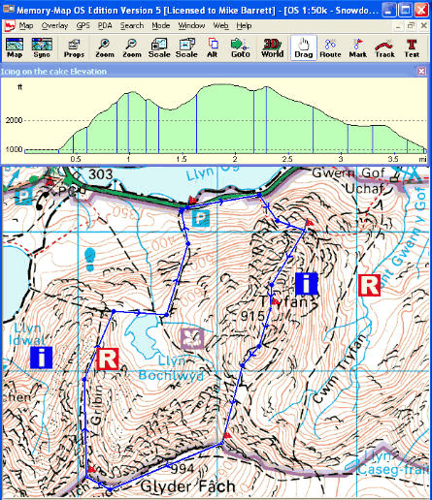
Task: Click the 1.5 mile mark on distance axis
Action: tap(182, 159)
